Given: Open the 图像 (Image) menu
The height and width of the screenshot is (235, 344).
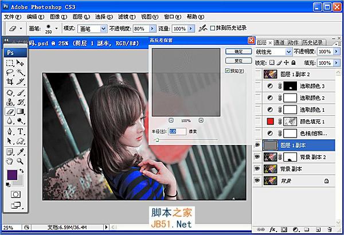Looking at the screenshot, I should point(58,17).
